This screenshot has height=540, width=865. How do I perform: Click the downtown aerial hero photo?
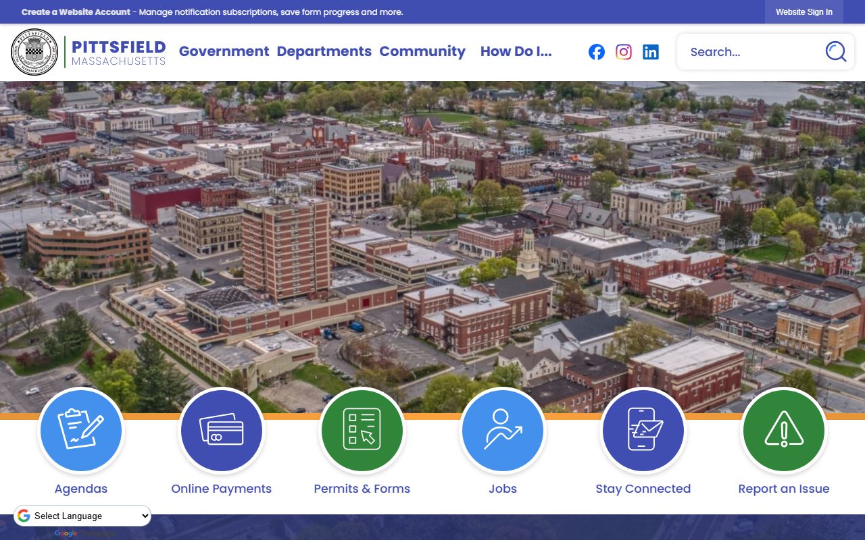[x=432, y=246]
